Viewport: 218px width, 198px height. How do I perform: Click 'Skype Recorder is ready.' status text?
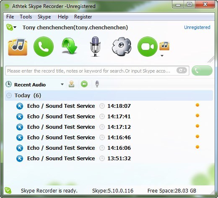pyautogui.click(x=49, y=191)
